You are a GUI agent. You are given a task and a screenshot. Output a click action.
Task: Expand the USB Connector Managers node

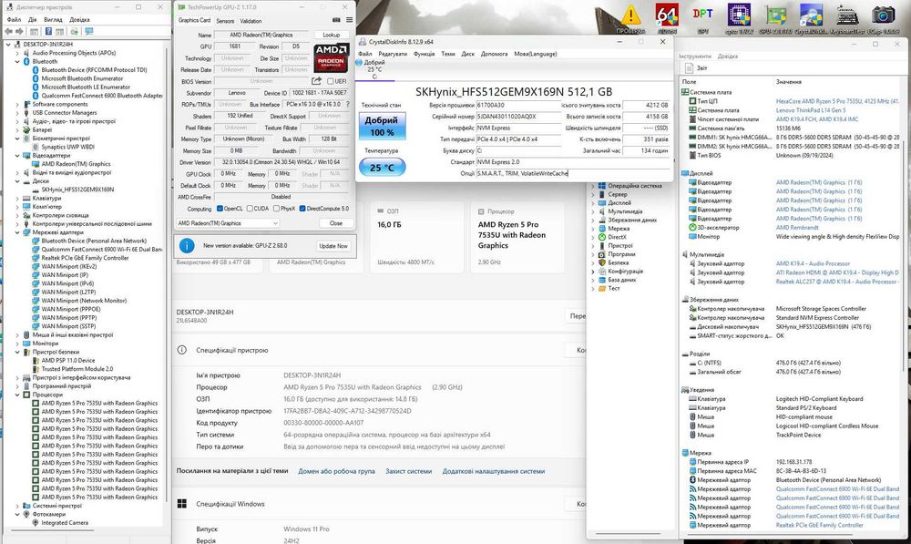click(17, 113)
